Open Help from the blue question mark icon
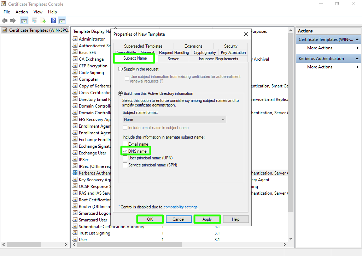Image resolution: width=362 pixels, height=256 pixels. (x=54, y=21)
